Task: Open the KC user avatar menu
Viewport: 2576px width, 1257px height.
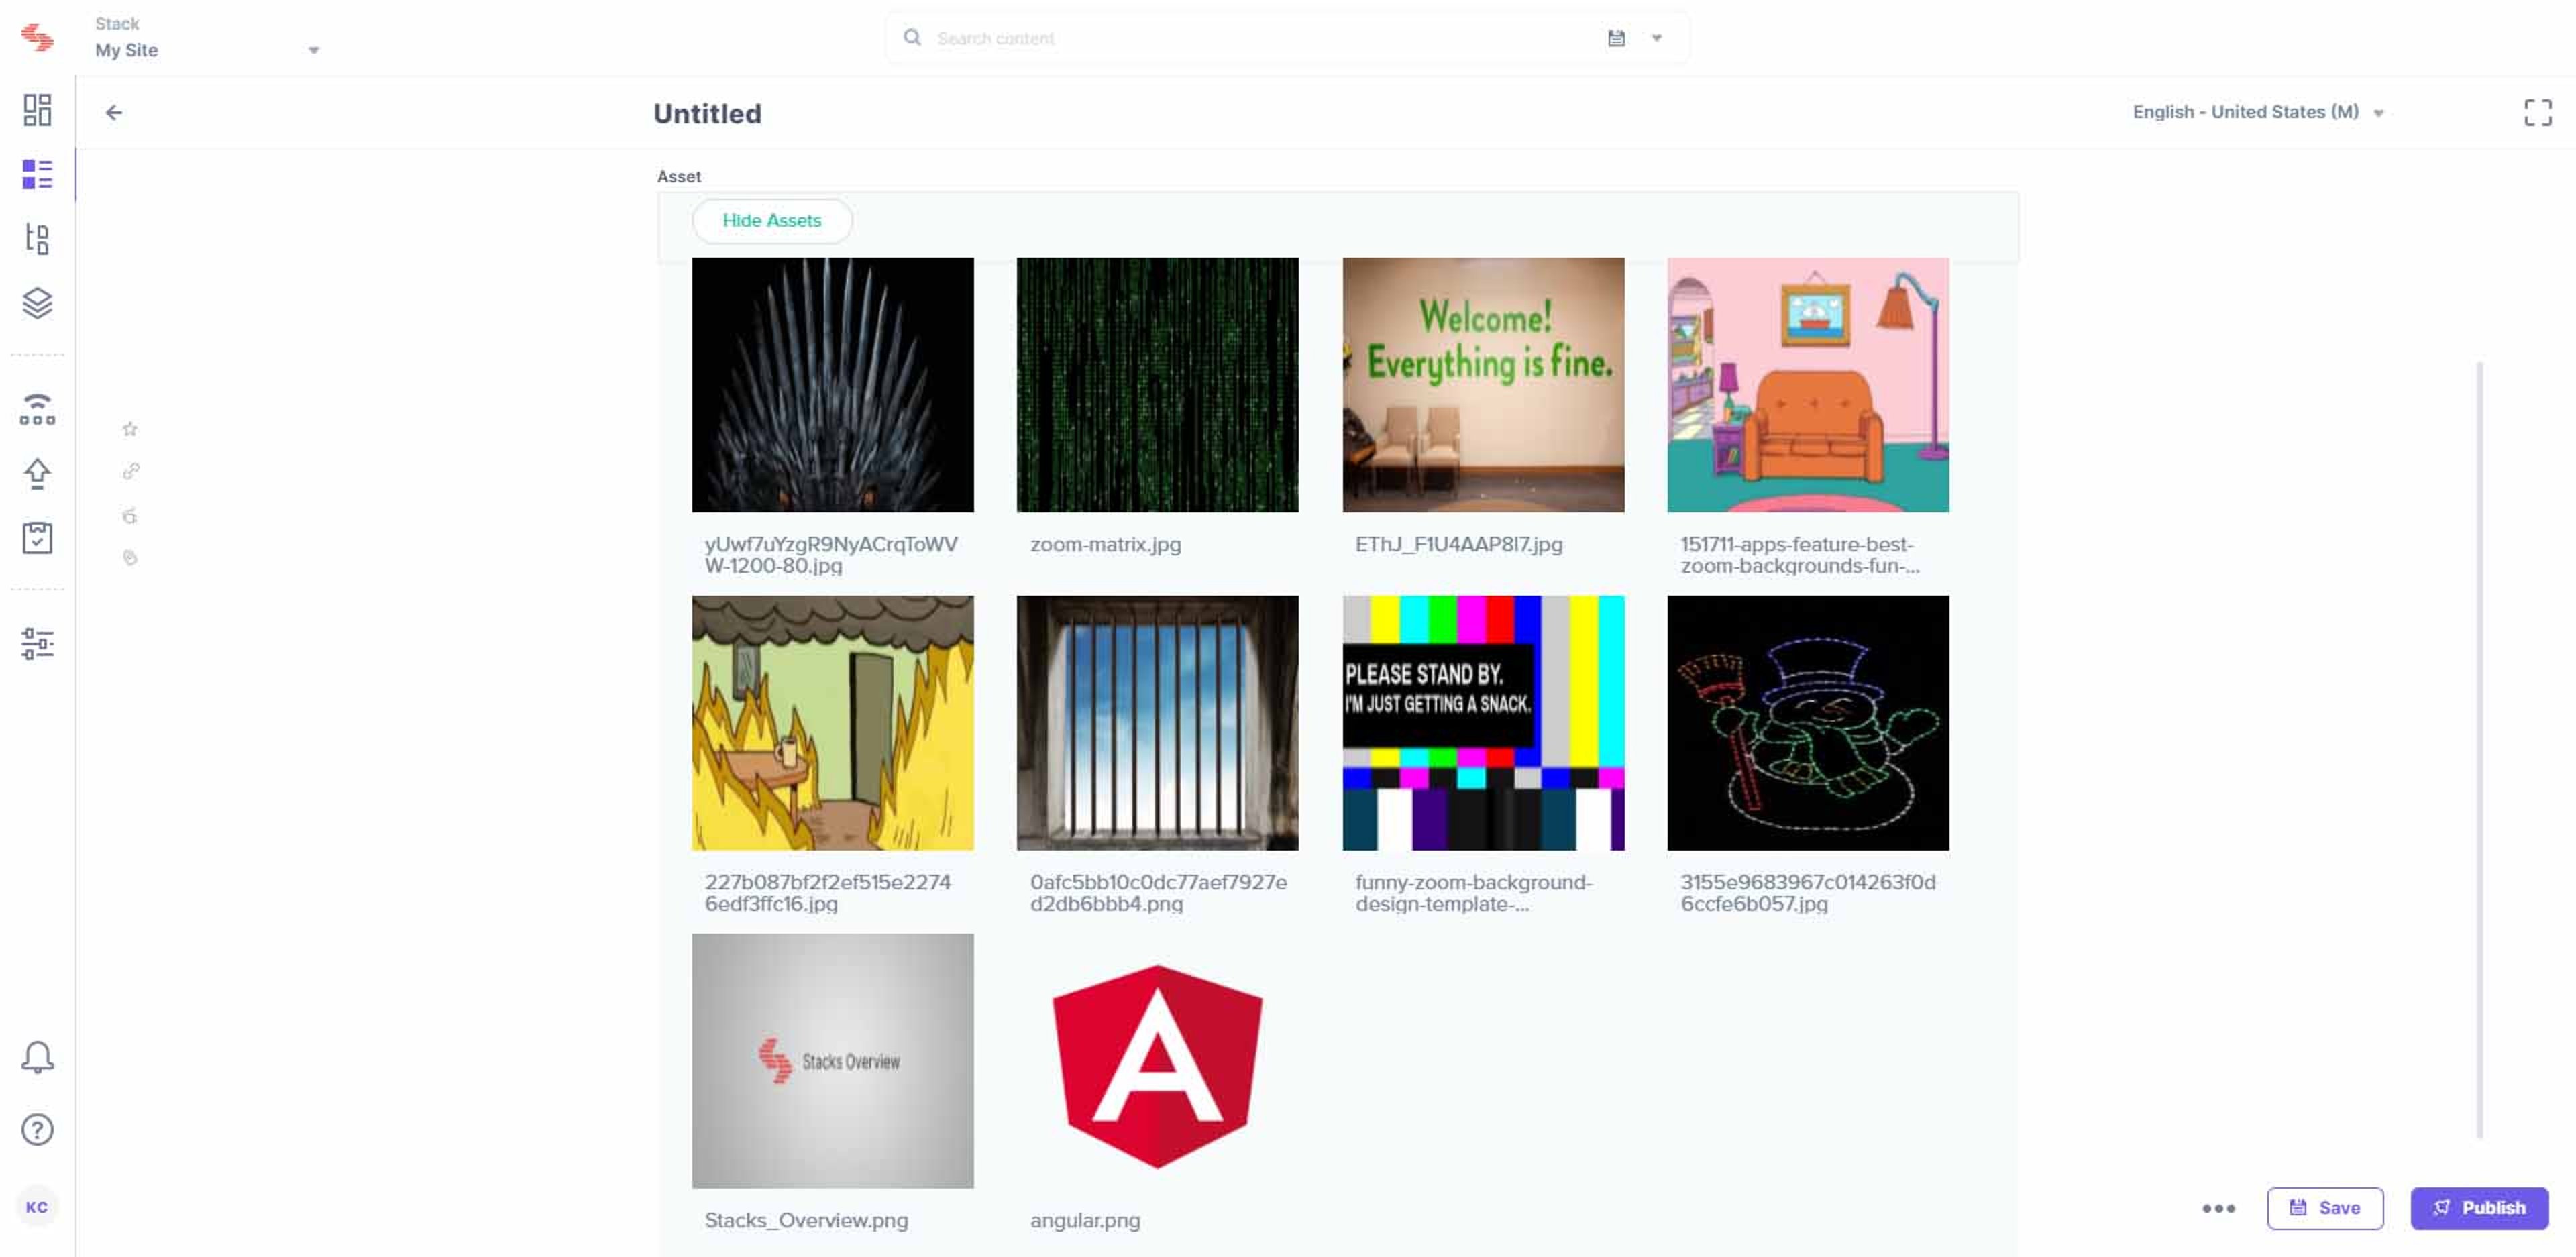Action: click(37, 1207)
